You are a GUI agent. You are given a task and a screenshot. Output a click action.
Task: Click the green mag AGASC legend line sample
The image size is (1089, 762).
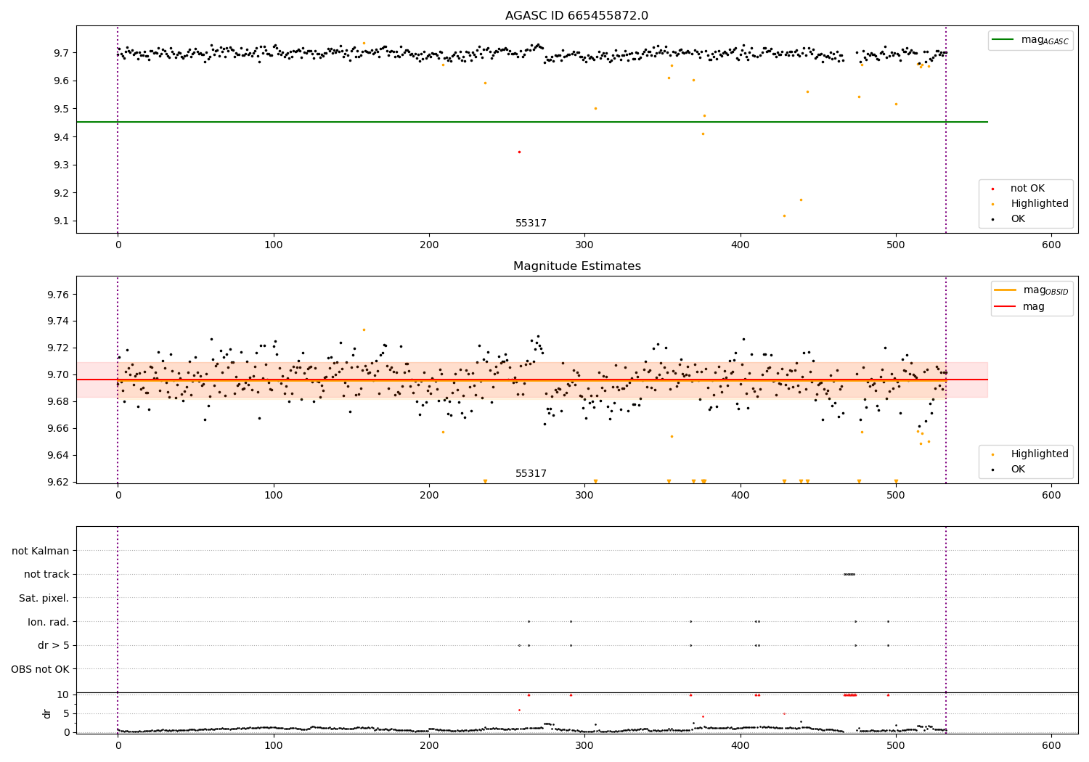1004,40
